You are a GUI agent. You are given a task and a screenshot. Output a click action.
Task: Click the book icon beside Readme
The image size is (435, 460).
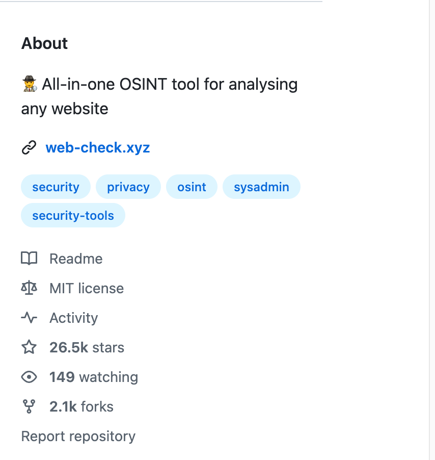29,259
